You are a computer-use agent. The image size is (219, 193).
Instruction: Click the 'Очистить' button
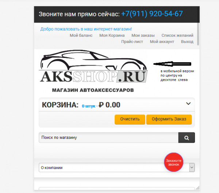(130, 119)
